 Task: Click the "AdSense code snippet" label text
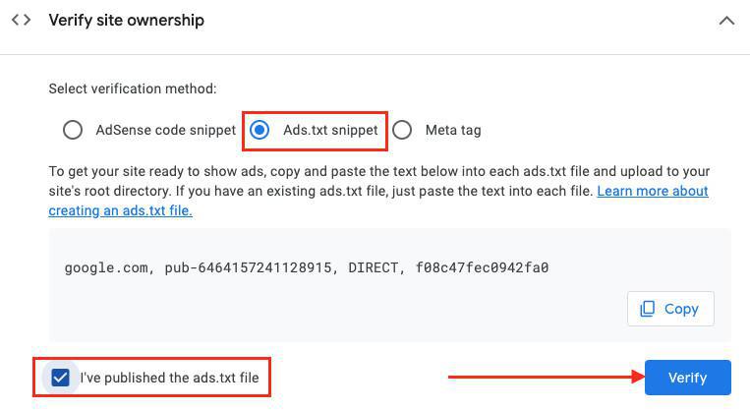click(165, 130)
